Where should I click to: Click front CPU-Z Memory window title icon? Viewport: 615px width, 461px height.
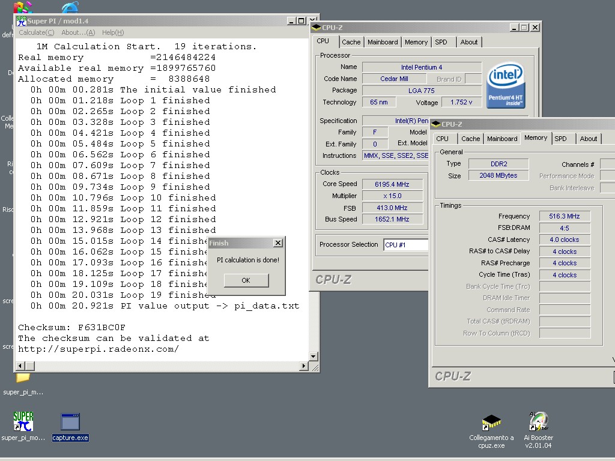[x=436, y=124]
